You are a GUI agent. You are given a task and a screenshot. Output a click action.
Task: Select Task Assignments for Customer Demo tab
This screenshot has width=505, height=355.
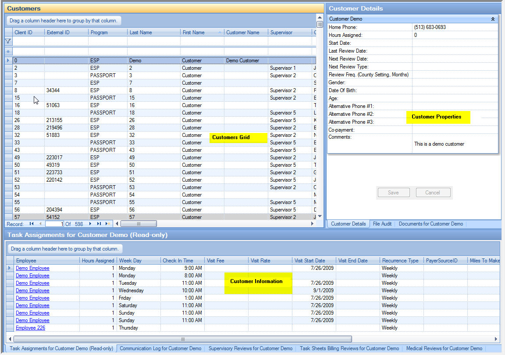[61, 348]
